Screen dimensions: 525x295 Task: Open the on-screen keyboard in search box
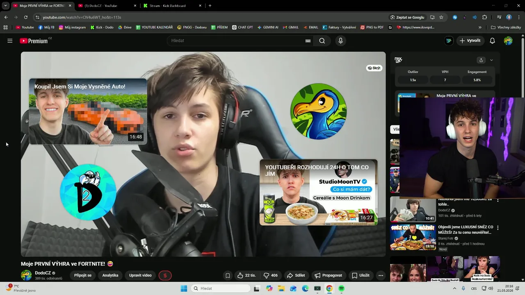click(x=308, y=41)
